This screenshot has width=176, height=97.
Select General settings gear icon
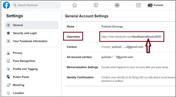(8, 25)
